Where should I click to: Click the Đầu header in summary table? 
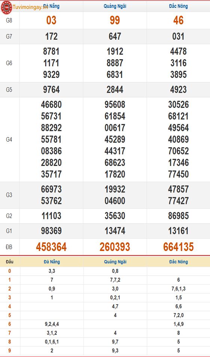(10, 262)
